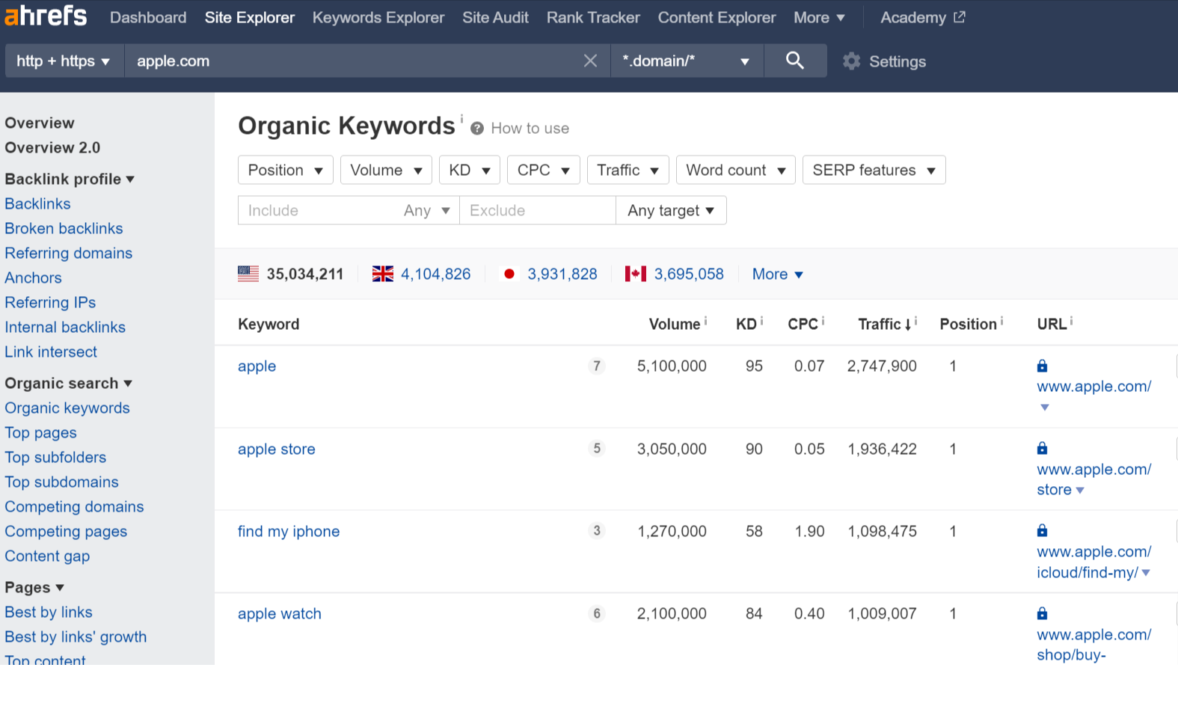Open the http + https protocol dropdown

pos(64,61)
